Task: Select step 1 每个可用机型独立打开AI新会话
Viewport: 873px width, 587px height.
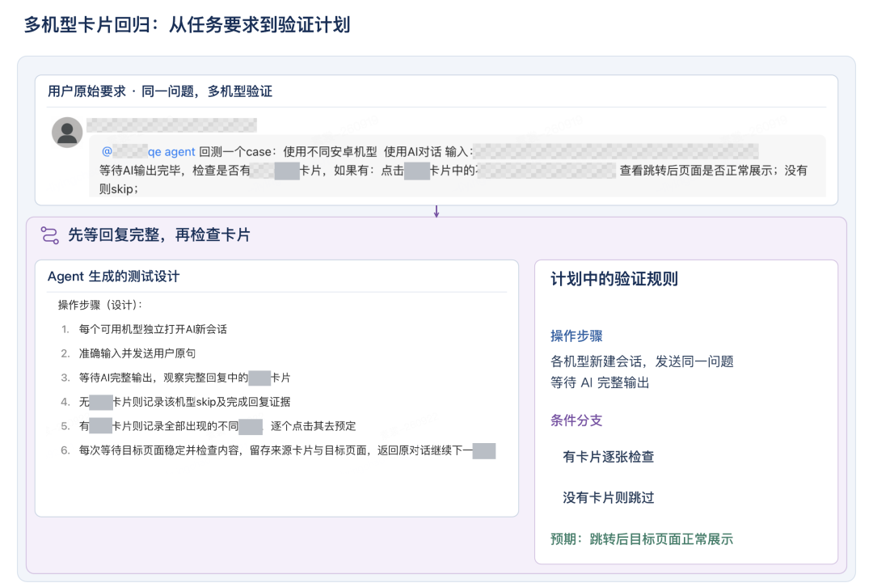Action: coord(144,329)
